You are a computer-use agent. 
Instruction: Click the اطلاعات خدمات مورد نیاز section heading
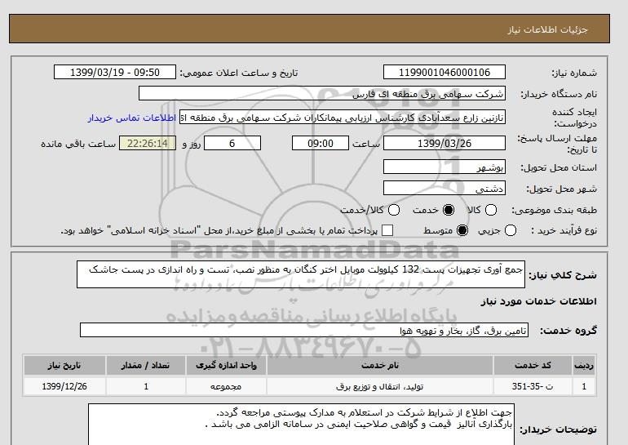(538, 301)
